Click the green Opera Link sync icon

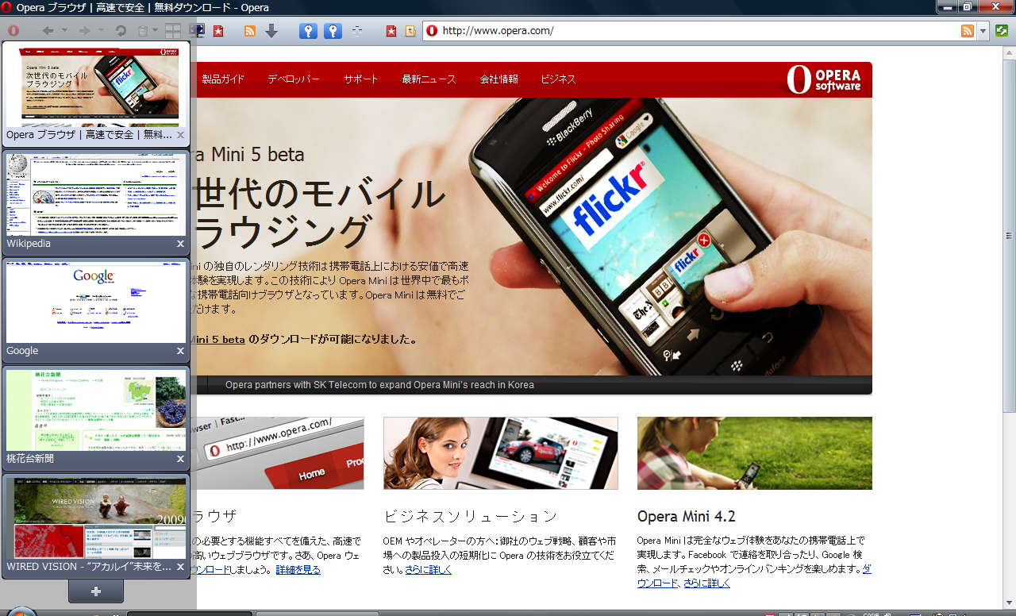pyautogui.click(x=1002, y=31)
